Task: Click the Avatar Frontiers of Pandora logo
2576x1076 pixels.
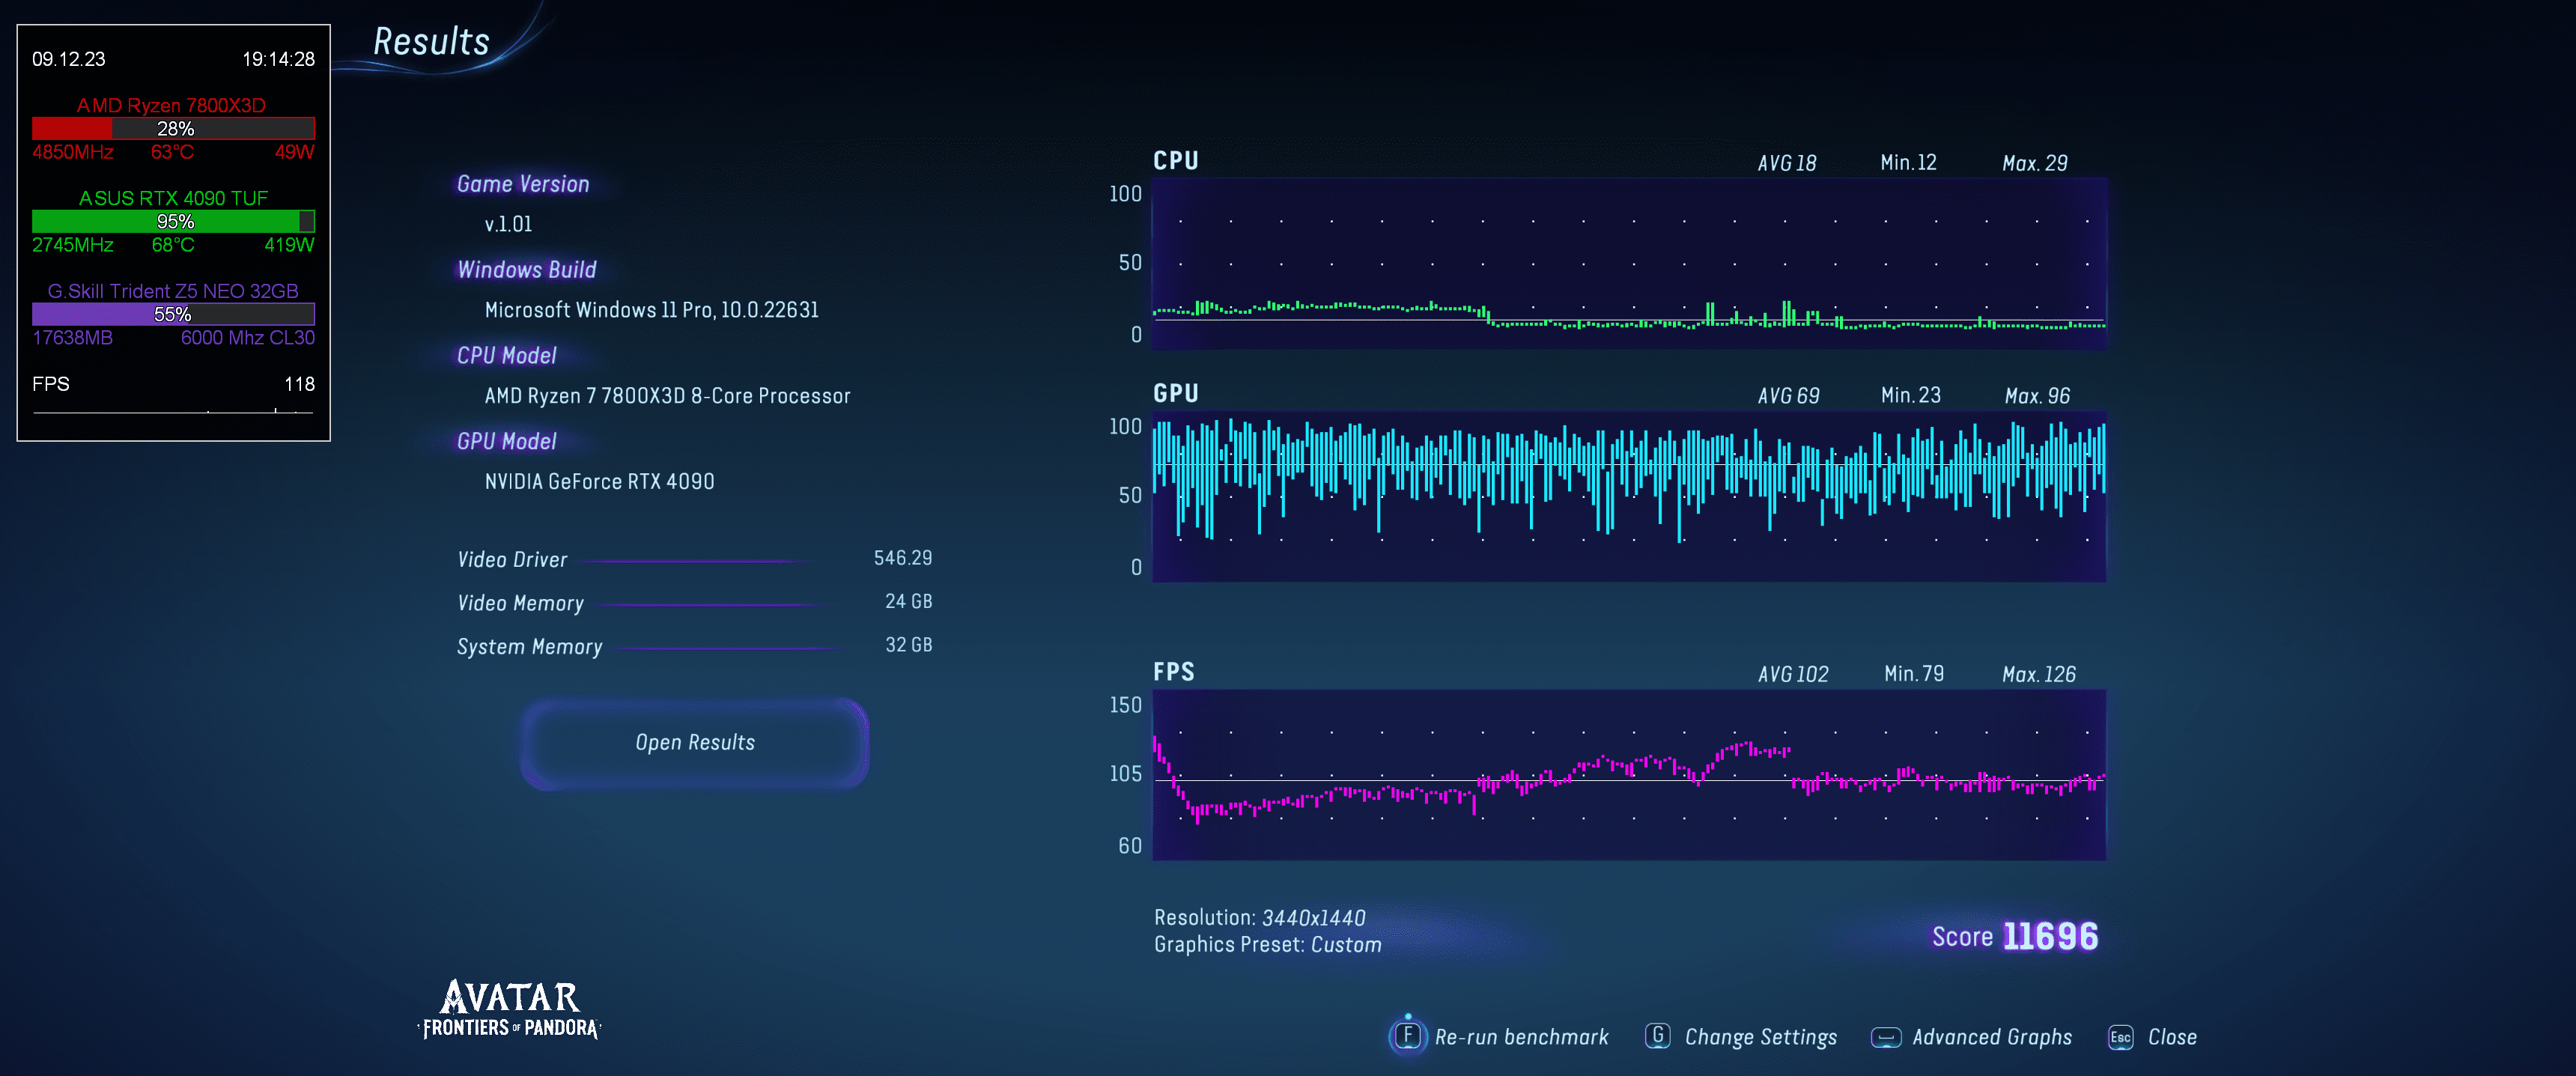Action: click(x=509, y=1010)
